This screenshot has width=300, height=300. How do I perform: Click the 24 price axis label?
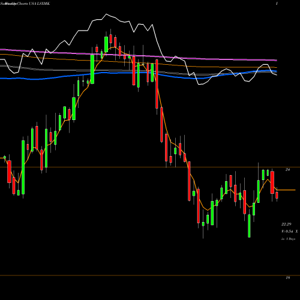pyautogui.click(x=287, y=170)
